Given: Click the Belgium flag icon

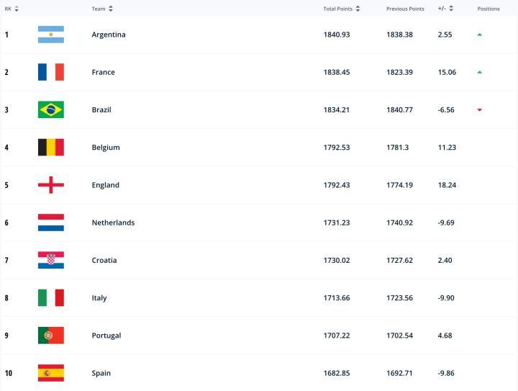Looking at the screenshot, I should click(50, 148).
